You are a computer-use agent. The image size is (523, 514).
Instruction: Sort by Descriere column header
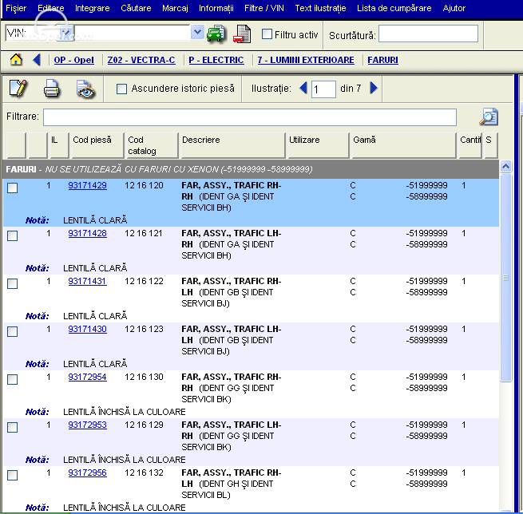[232, 145]
